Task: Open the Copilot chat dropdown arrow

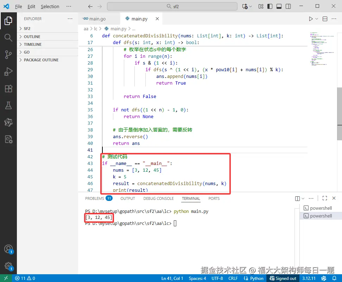Action: (251, 6)
